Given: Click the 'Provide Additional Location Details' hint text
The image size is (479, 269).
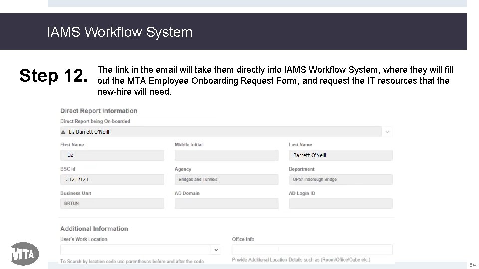Looking at the screenshot, I should (x=301, y=260).
